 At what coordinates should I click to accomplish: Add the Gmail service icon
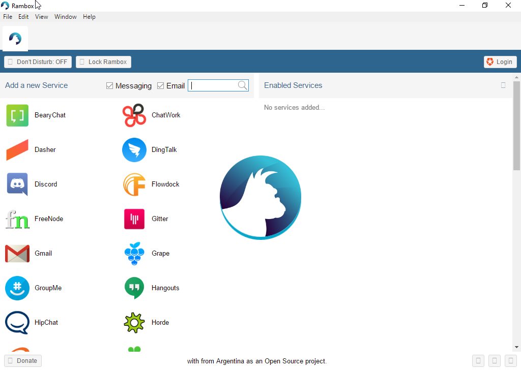click(x=17, y=254)
